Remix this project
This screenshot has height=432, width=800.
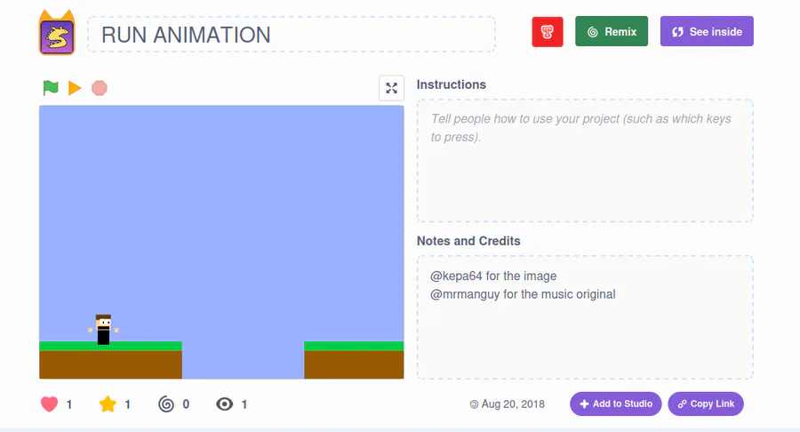(612, 31)
